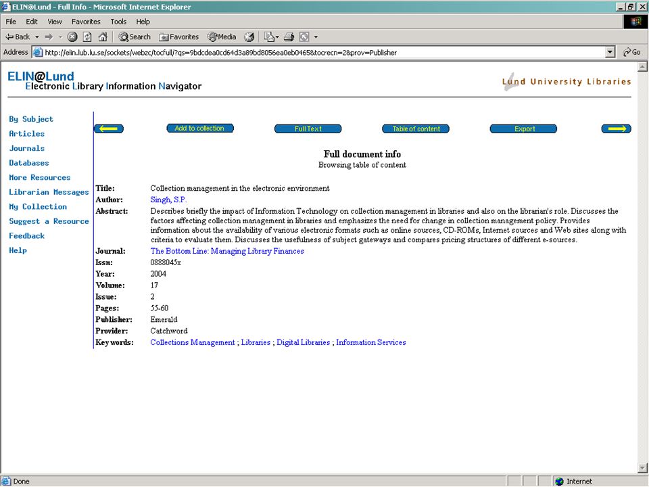Image resolution: width=649 pixels, height=487 pixels.
Task: Click the Go button beside Address bar
Action: (x=632, y=52)
